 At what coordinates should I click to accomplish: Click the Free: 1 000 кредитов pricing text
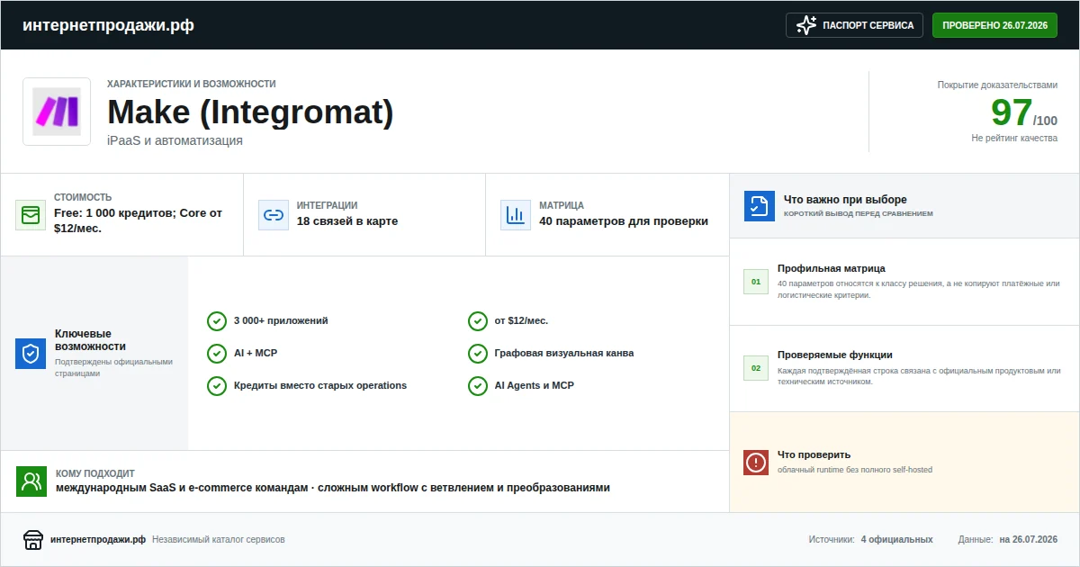138,220
